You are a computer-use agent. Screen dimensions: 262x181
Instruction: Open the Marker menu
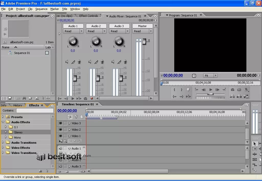pyautogui.click(x=55, y=9)
